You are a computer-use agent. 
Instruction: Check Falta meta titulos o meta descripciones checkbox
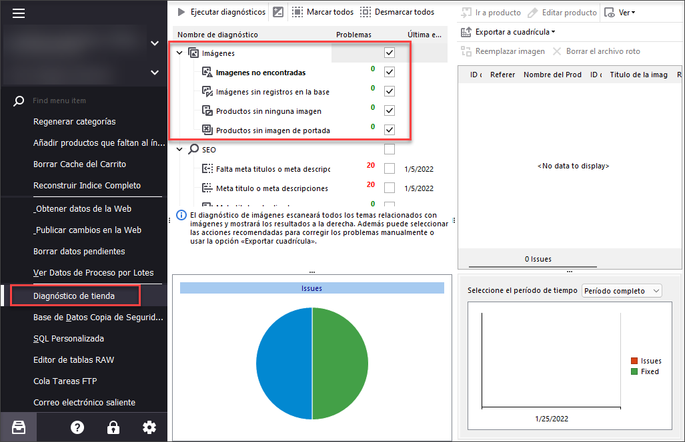point(390,168)
